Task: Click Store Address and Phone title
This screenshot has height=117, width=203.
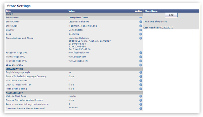Action: click(x=19, y=38)
